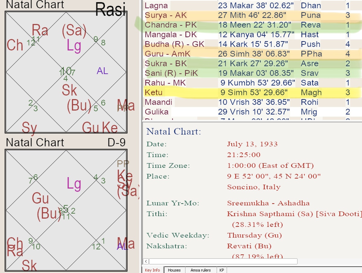The image size is (362, 273).
Task: Select the KP tab
Action: 222,270
